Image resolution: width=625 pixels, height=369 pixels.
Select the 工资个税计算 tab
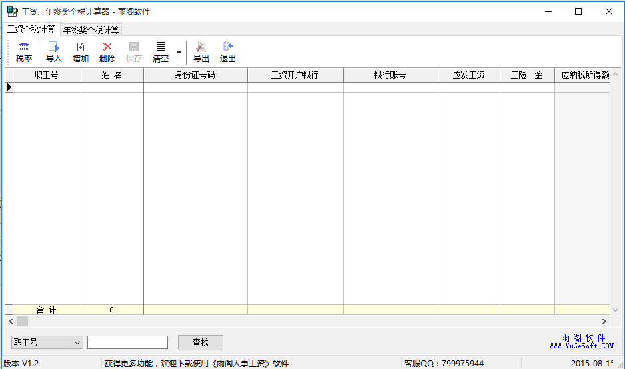click(31, 29)
